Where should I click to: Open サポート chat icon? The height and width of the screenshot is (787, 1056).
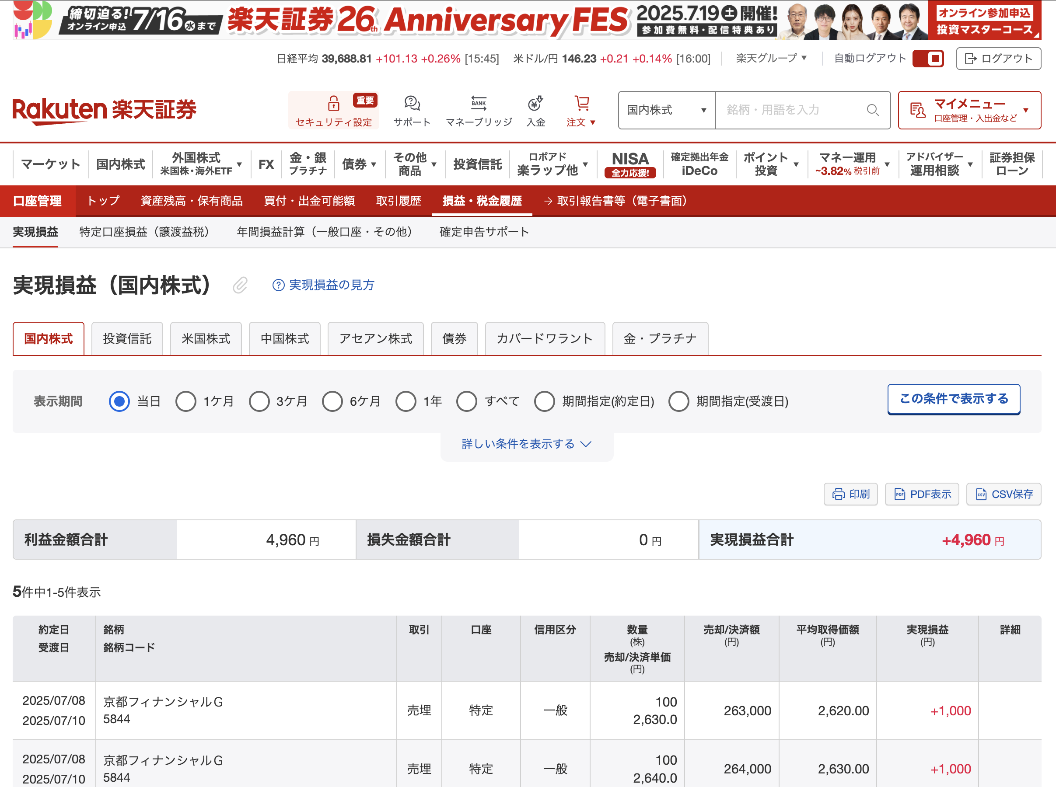tap(412, 103)
